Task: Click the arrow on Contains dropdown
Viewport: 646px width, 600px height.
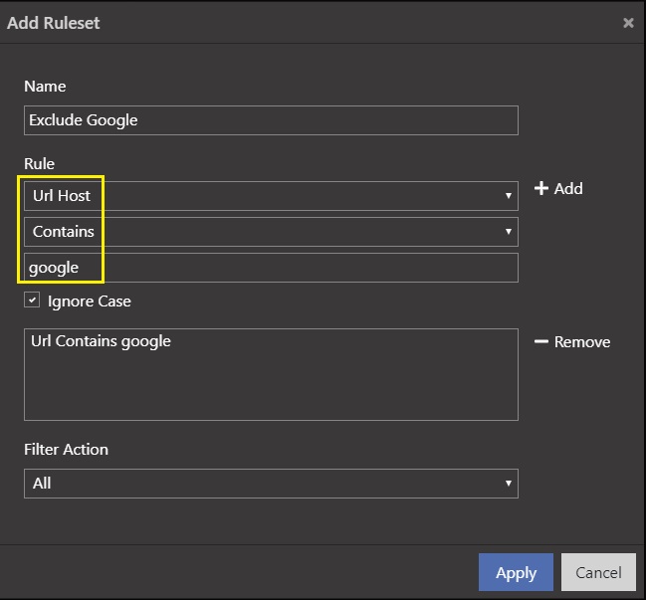Action: click(x=509, y=232)
